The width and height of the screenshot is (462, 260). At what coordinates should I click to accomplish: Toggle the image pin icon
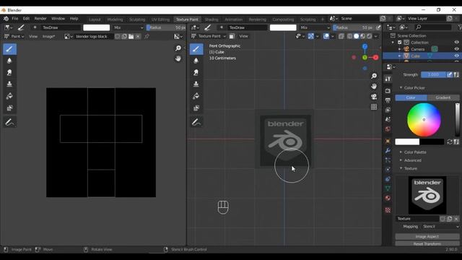click(x=147, y=37)
